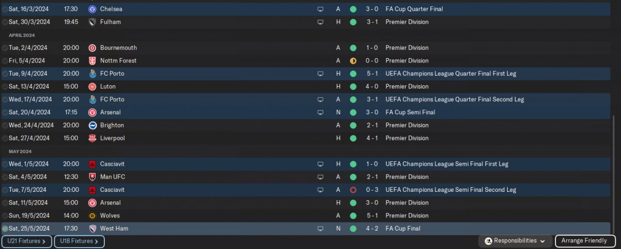Click the Bournemouth club crest
This screenshot has width=621, height=249.
[92, 48]
